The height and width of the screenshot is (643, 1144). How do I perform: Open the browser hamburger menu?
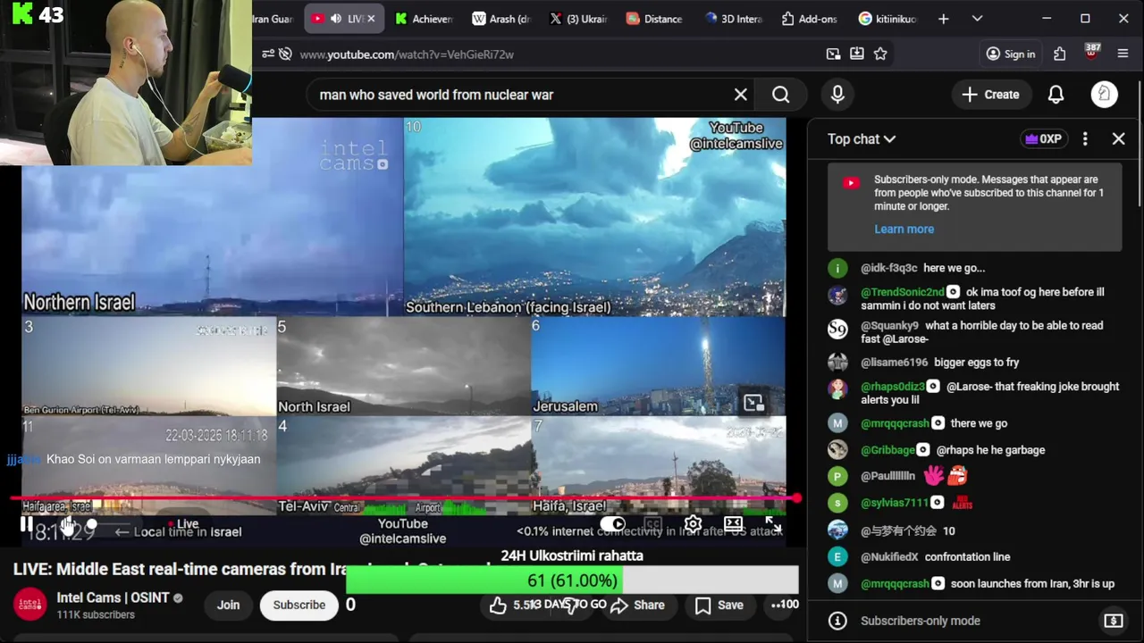[x=1123, y=54]
